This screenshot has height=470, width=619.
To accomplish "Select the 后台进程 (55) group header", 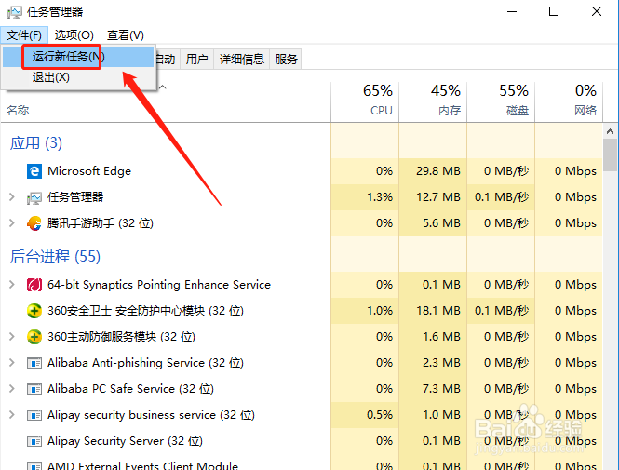I will [x=55, y=257].
